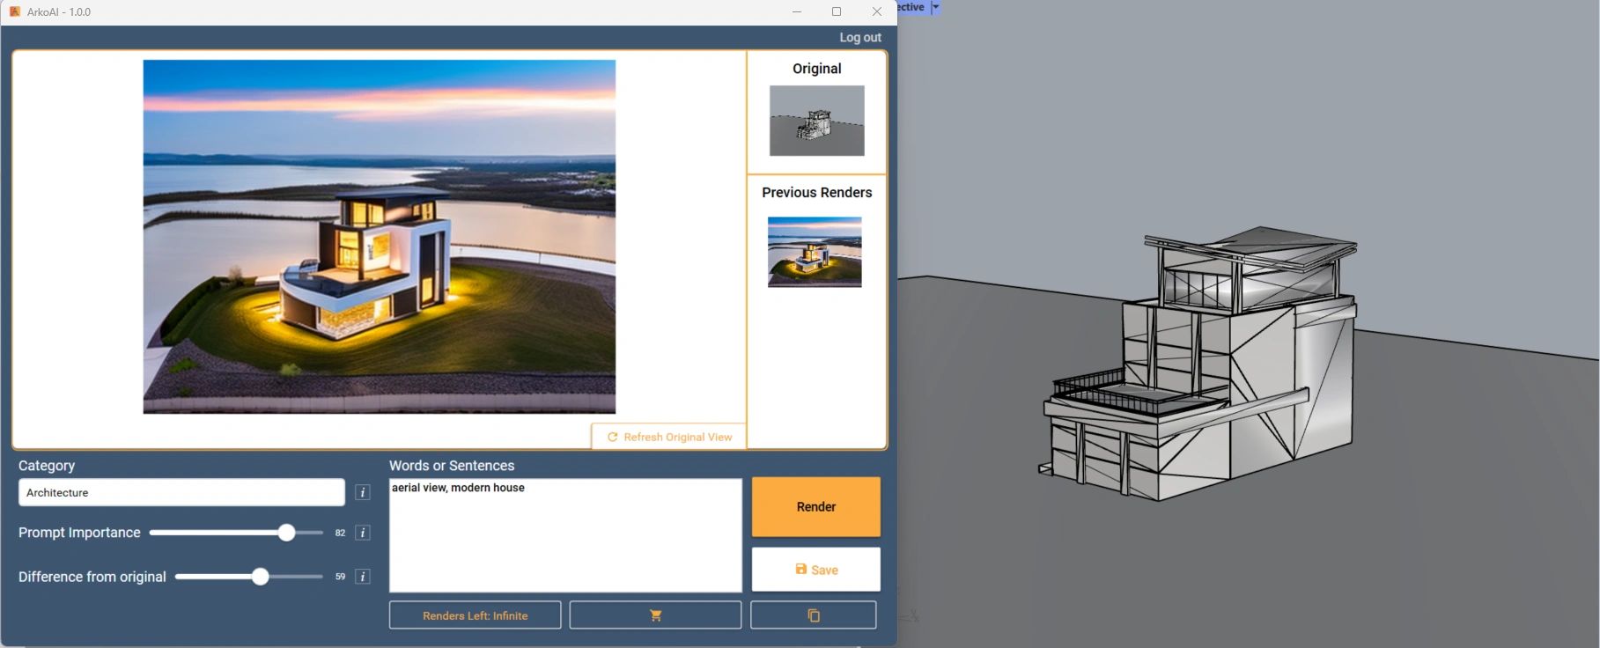Screen dimensions: 1600x648
Task: Open the Architecture category dropdown
Action: pyautogui.click(x=181, y=493)
